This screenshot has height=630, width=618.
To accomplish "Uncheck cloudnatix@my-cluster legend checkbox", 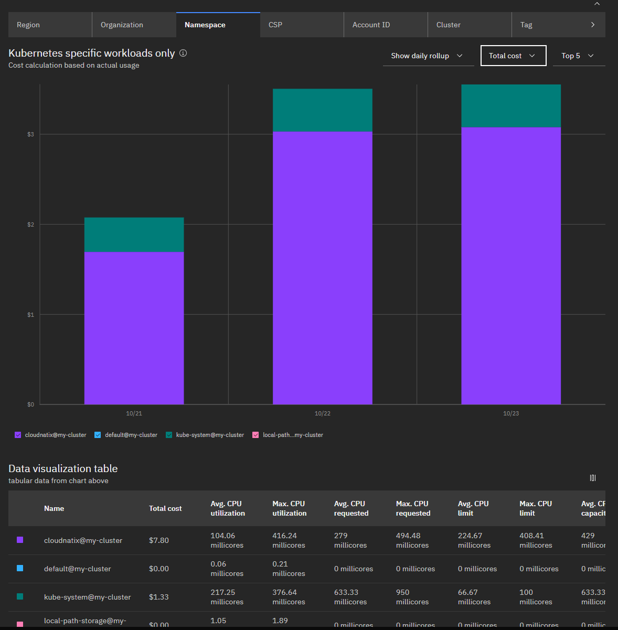I will 18,435.
